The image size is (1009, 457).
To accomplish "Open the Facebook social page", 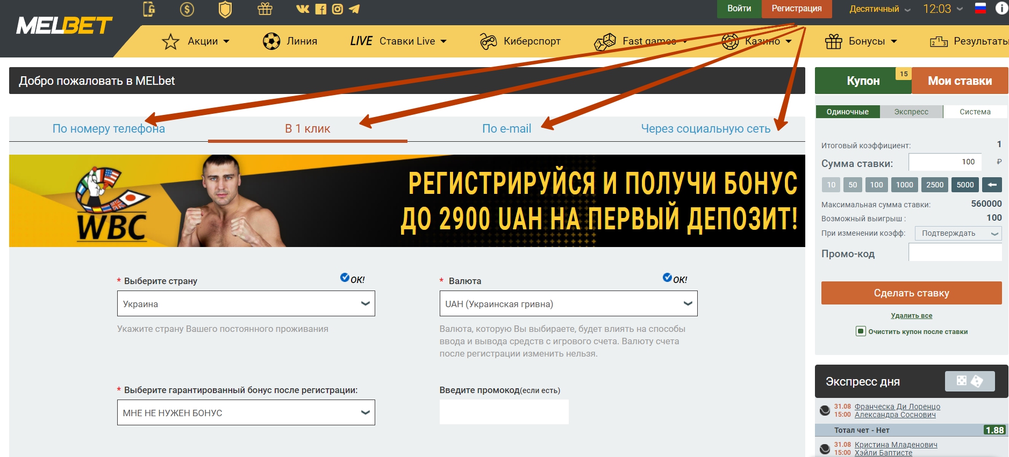I will point(321,9).
